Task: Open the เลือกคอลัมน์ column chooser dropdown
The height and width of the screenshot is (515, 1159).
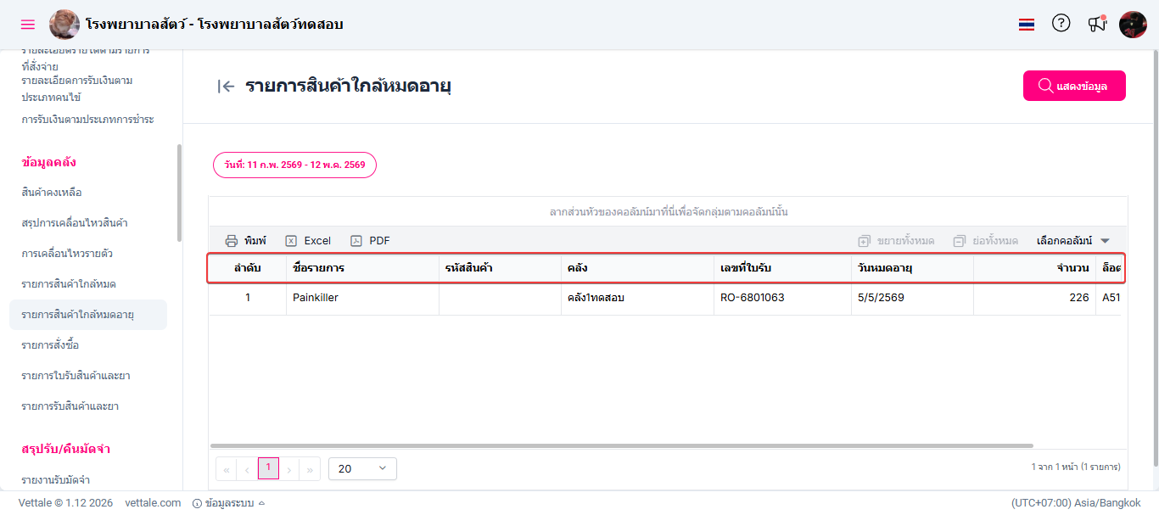Action: [1072, 241]
